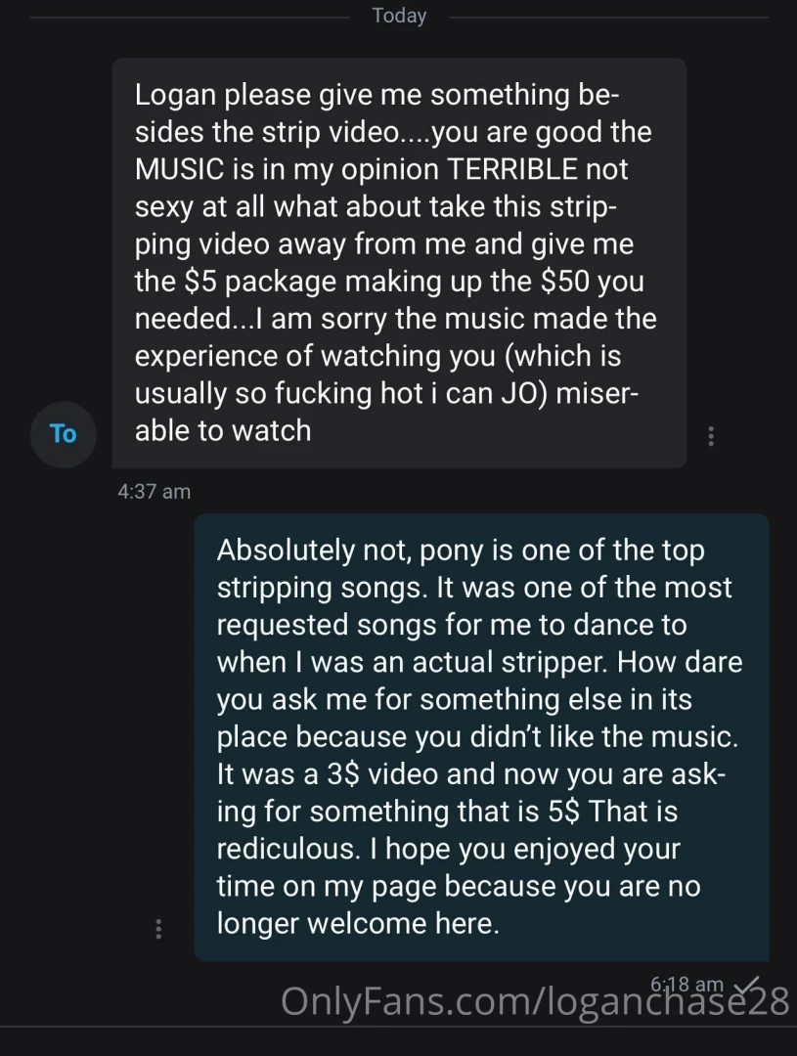Viewport: 797px width, 1056px height.
Task: Select the options icon next to the 4:37 am message
Action: coord(711,435)
